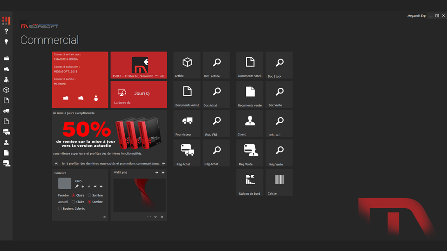The height and width of the screenshot is (251, 447).
Task: Click the truck icon in left sidebar
Action: tap(6, 111)
